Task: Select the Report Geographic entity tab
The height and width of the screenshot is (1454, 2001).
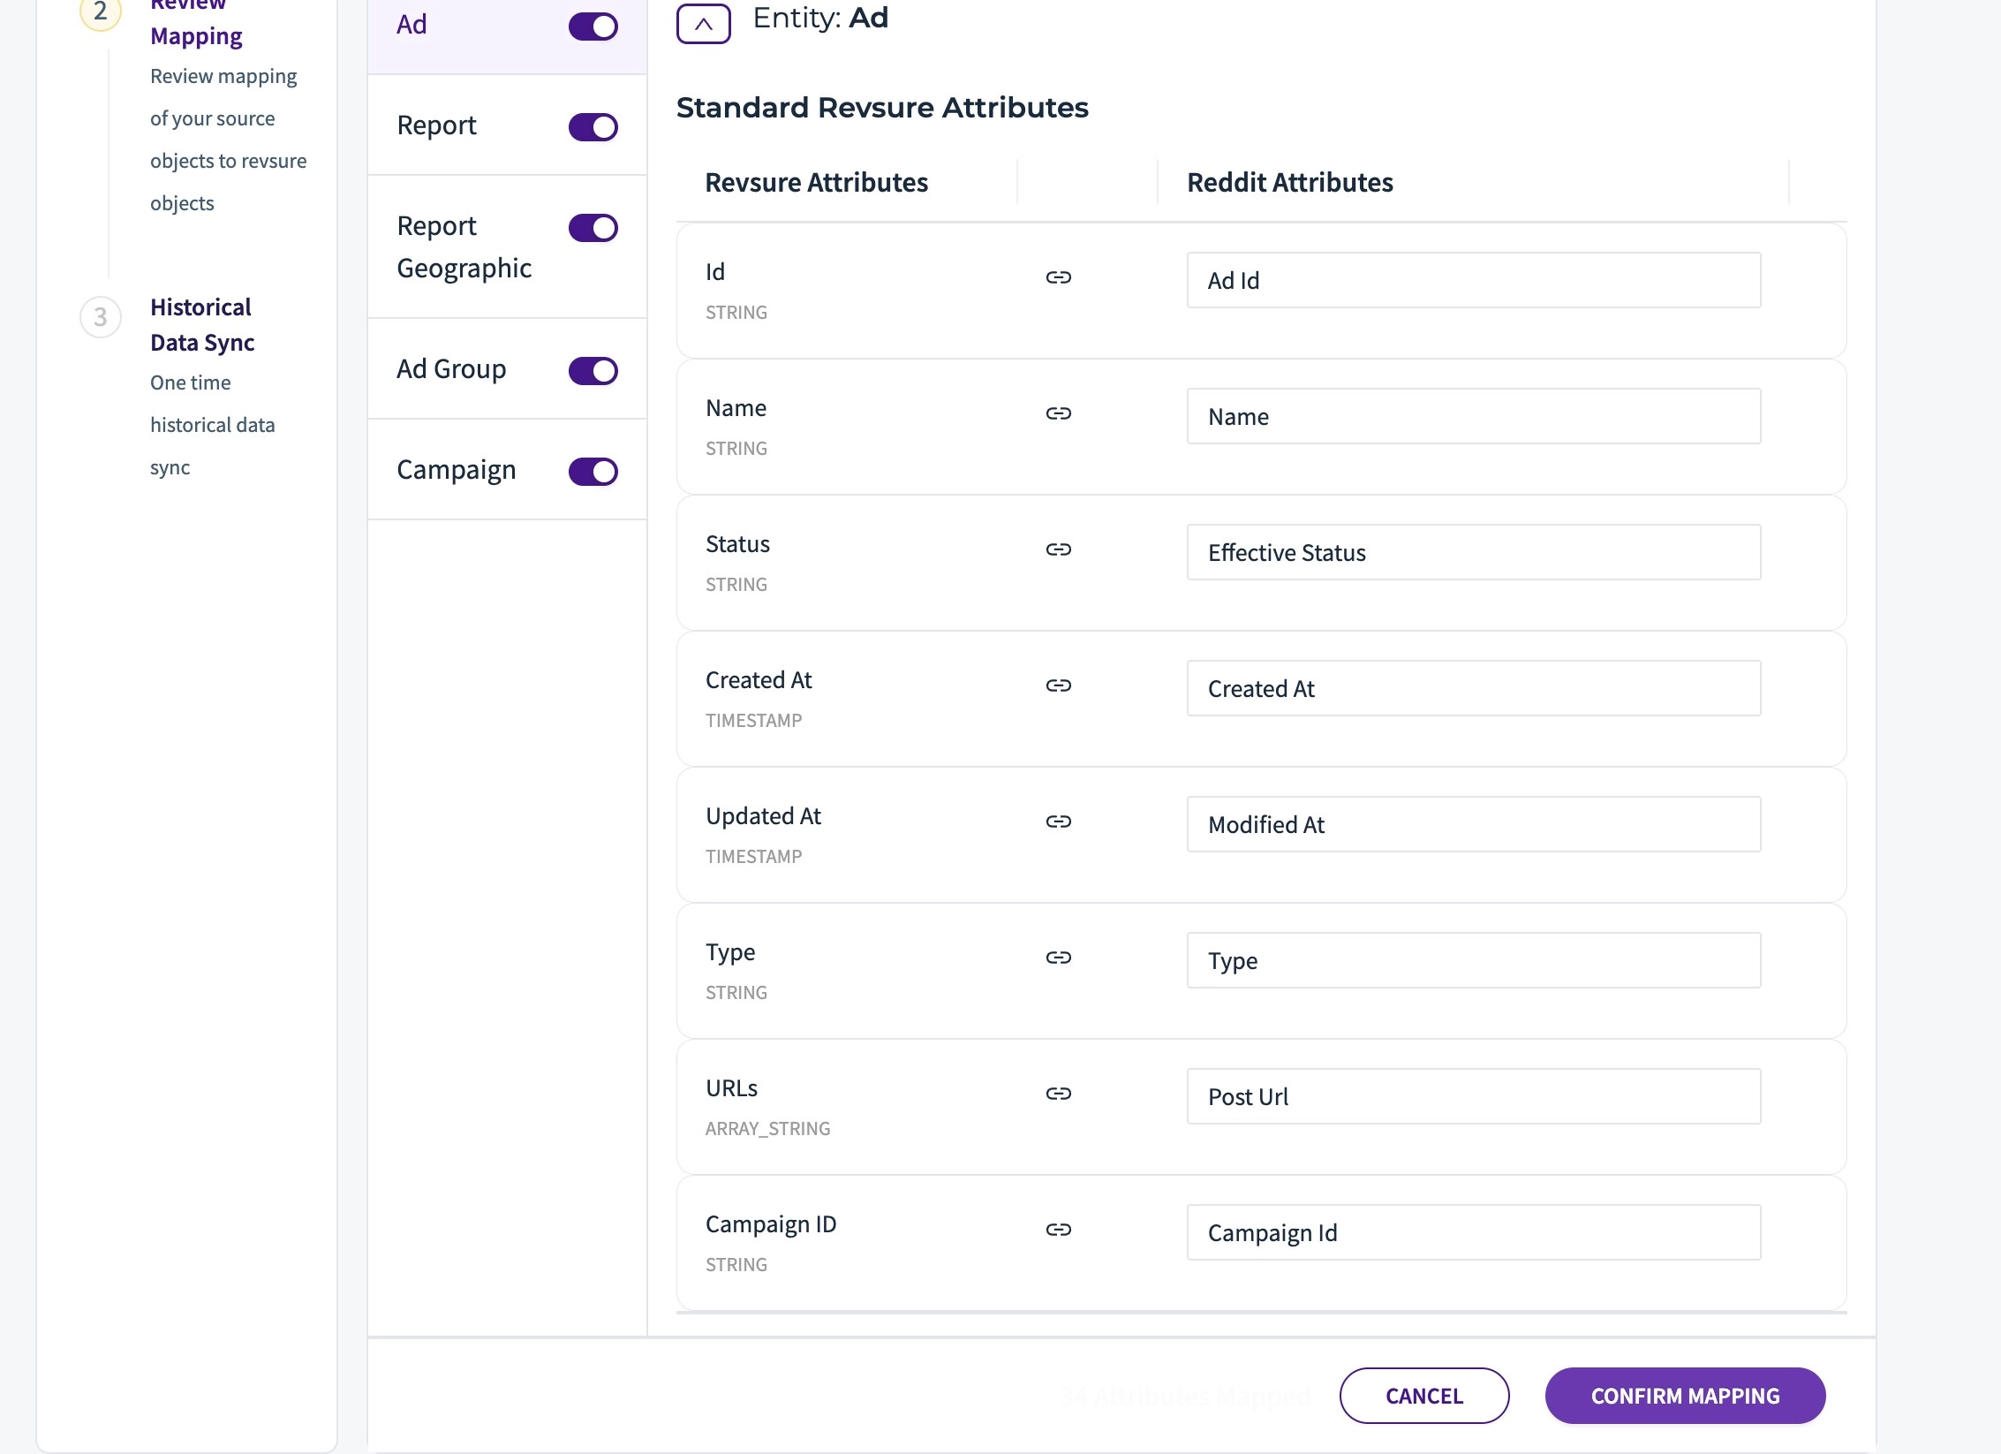Action: (464, 247)
